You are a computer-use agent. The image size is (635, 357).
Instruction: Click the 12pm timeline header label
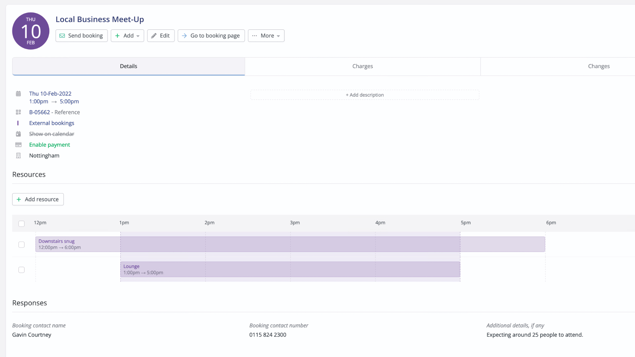point(40,223)
